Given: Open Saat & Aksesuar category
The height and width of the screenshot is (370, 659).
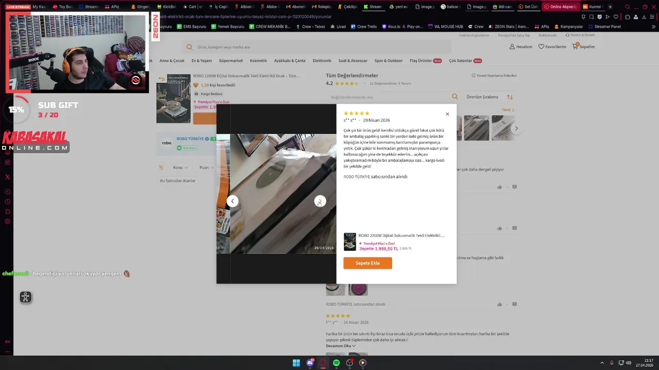Looking at the screenshot, I should pos(353,61).
